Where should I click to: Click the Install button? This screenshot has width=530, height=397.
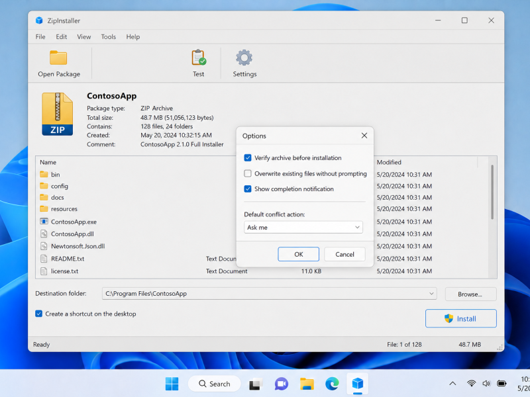(x=460, y=318)
